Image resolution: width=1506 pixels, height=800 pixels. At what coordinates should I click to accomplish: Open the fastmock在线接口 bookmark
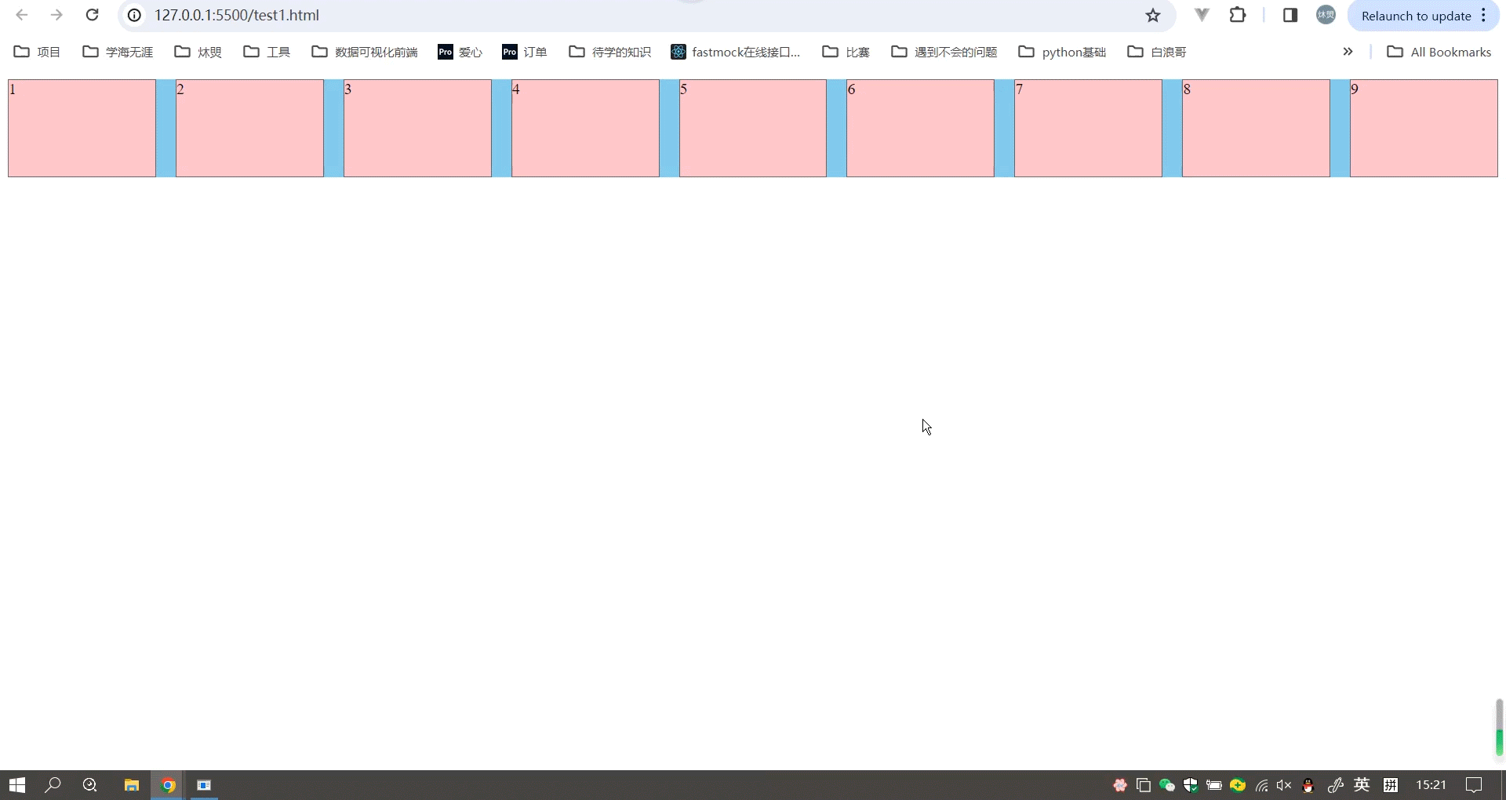click(x=736, y=52)
